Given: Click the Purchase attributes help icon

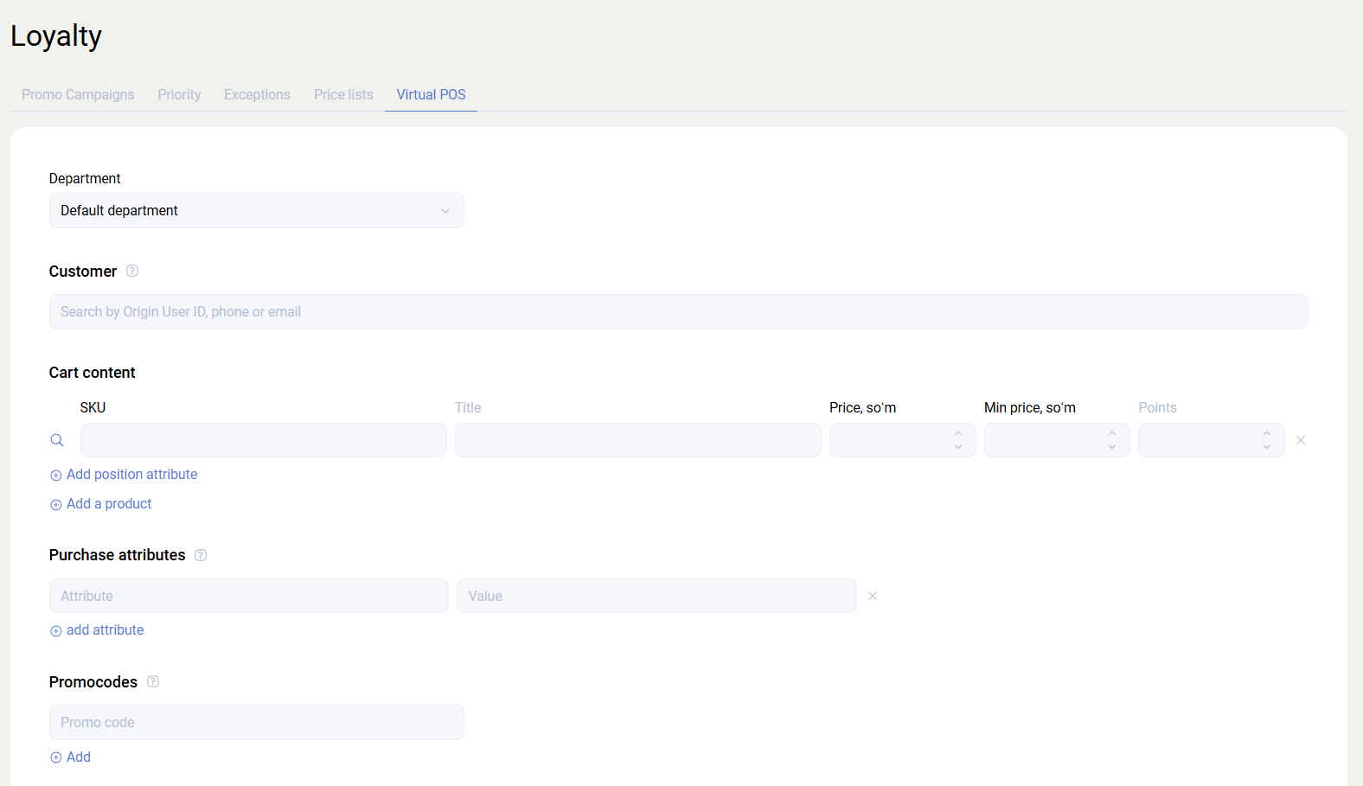Looking at the screenshot, I should click(201, 555).
